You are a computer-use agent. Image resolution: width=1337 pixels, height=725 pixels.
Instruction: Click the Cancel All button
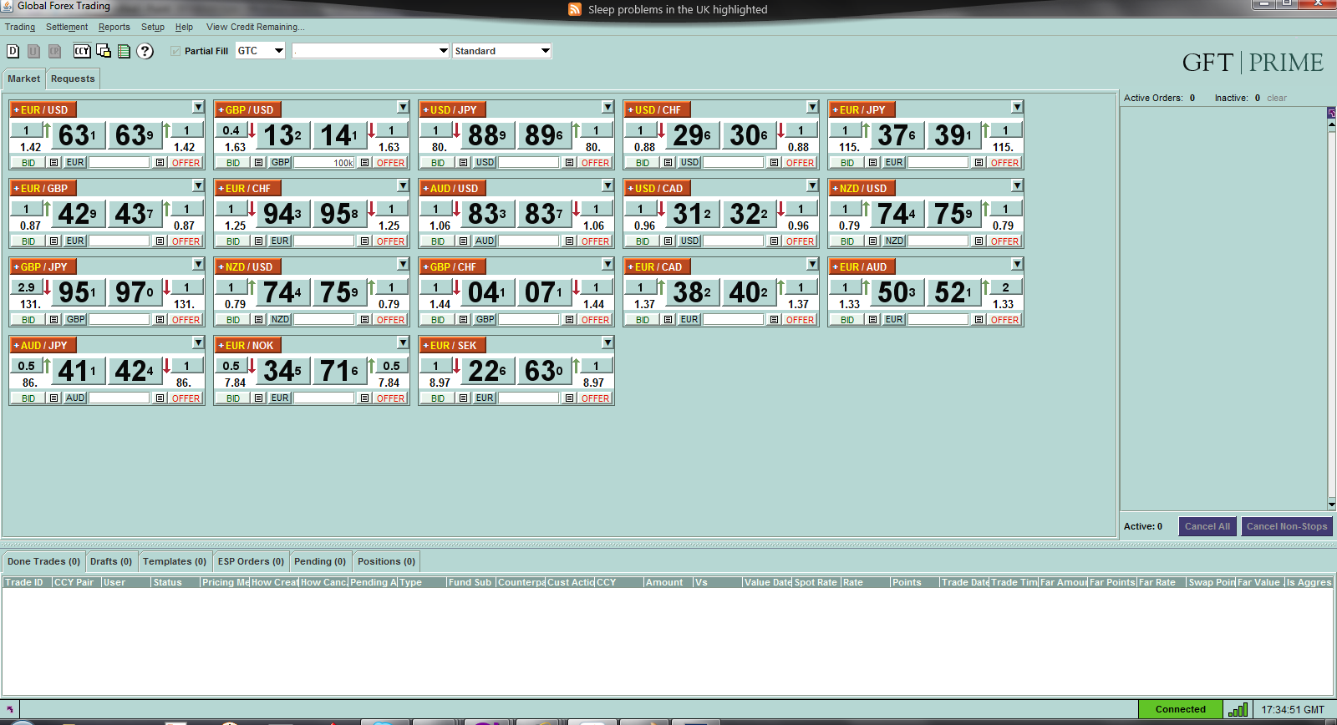1207,526
